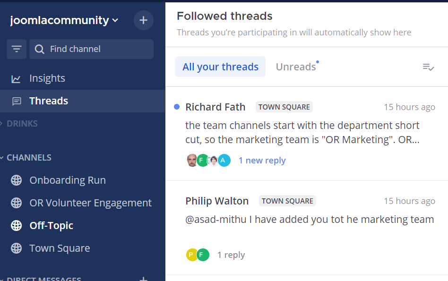Select the All your threads tab
Viewport: 448px width, 281px height.
[x=220, y=67]
